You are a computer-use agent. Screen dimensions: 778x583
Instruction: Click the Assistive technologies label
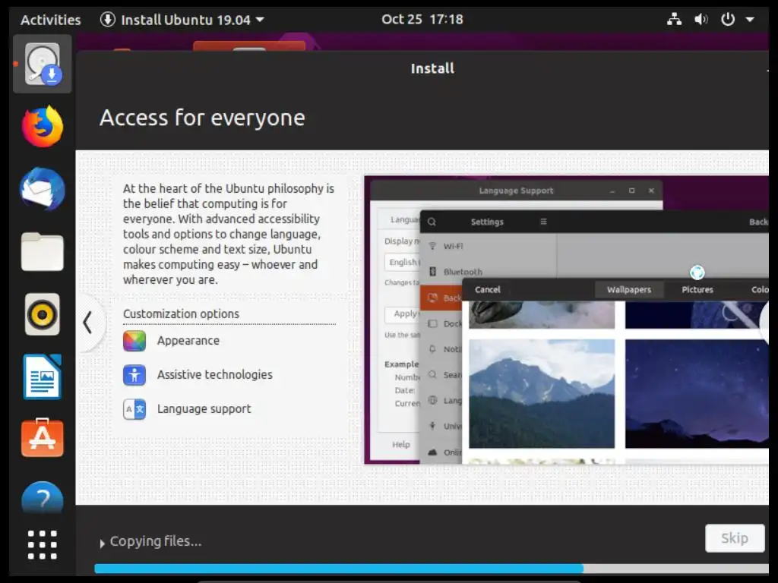click(215, 375)
